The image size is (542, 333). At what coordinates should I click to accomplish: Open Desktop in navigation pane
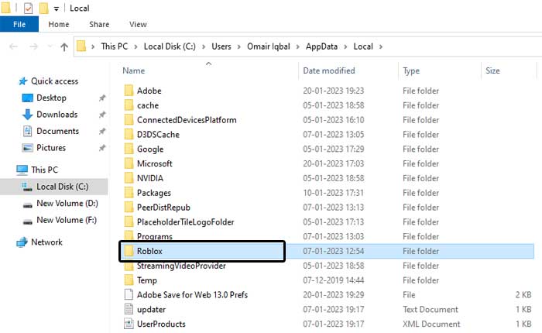52,98
